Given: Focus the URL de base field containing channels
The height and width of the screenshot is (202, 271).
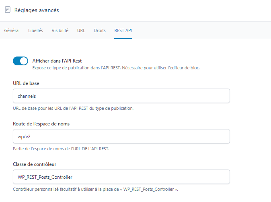Looking at the screenshot, I should (x=121, y=96).
